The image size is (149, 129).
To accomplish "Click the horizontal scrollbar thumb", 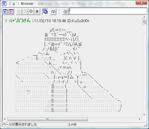I will [x=47, y=119].
